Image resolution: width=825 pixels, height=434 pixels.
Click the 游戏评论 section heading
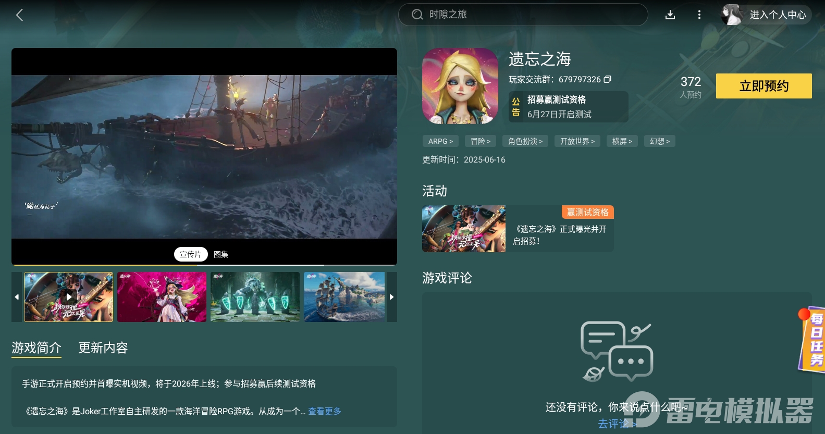point(447,278)
